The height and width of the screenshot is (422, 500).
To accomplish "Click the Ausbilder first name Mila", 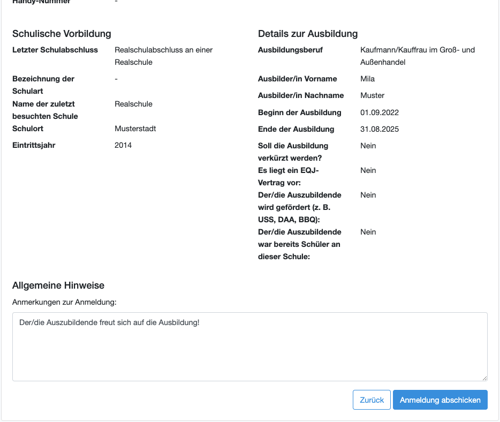I will pyautogui.click(x=368, y=79).
